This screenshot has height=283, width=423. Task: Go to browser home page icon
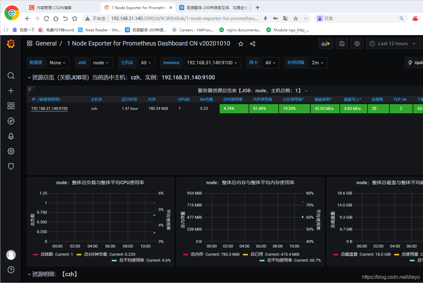click(56, 19)
